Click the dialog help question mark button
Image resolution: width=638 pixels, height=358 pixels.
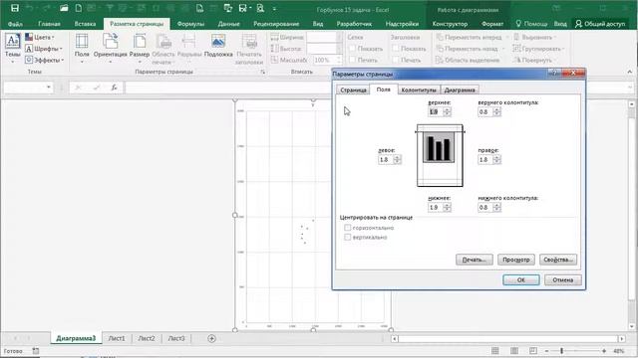point(554,73)
